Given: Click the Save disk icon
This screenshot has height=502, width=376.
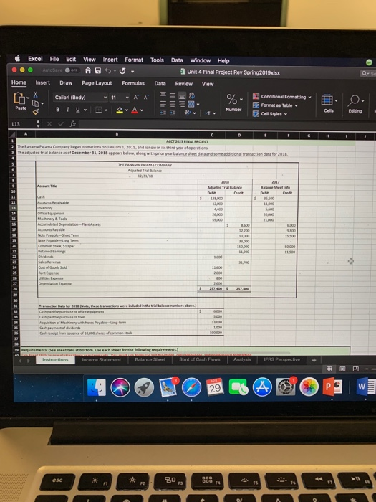Looking at the screenshot, I should pos(98,71).
